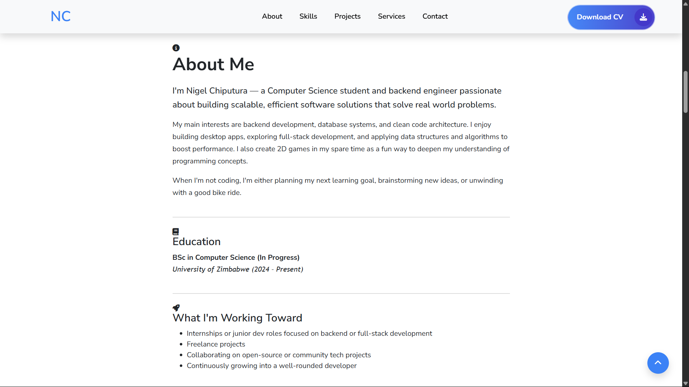Click the BSc in Computer Science entry

tap(236, 258)
